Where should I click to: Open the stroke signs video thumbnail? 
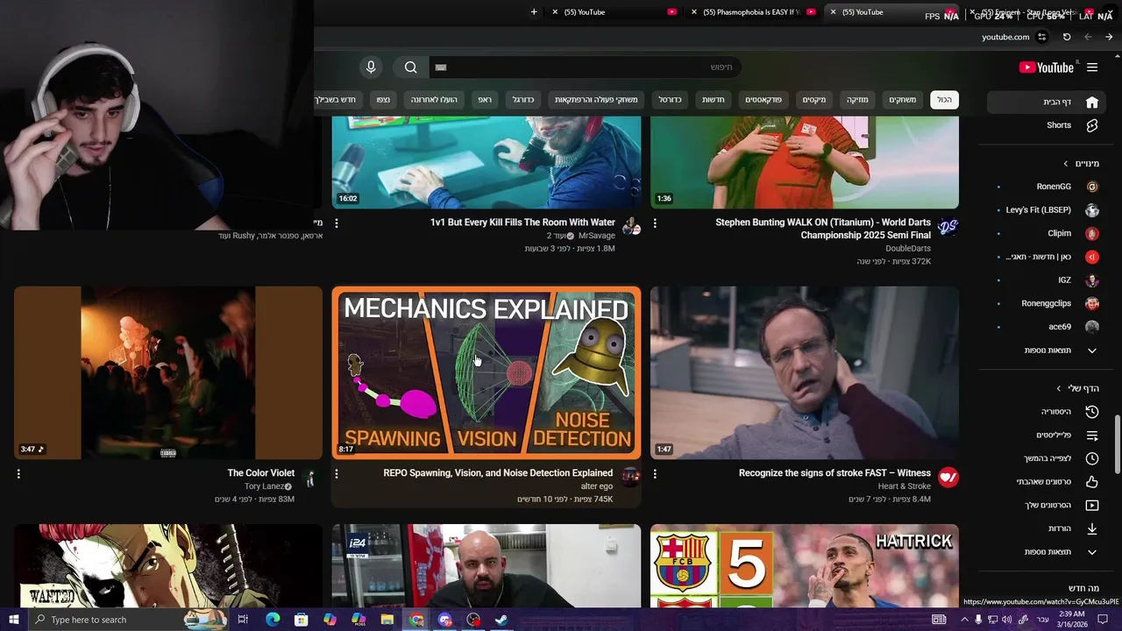[x=805, y=373]
